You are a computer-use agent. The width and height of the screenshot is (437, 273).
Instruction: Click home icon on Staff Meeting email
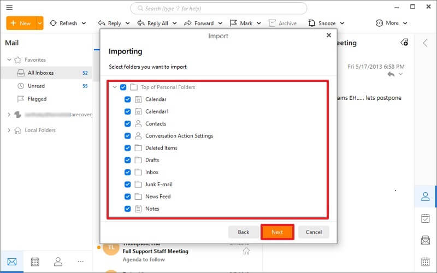coord(246,251)
